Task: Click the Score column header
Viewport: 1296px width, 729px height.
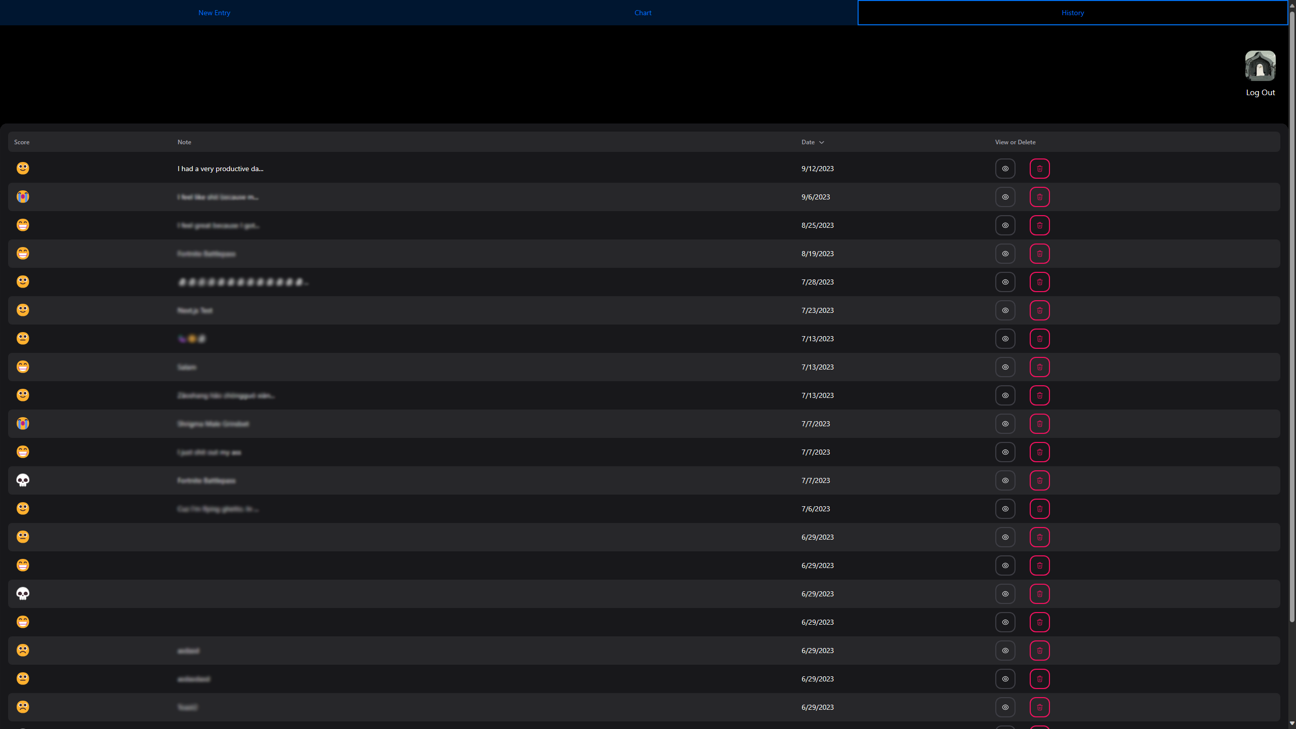Action: coord(22,142)
